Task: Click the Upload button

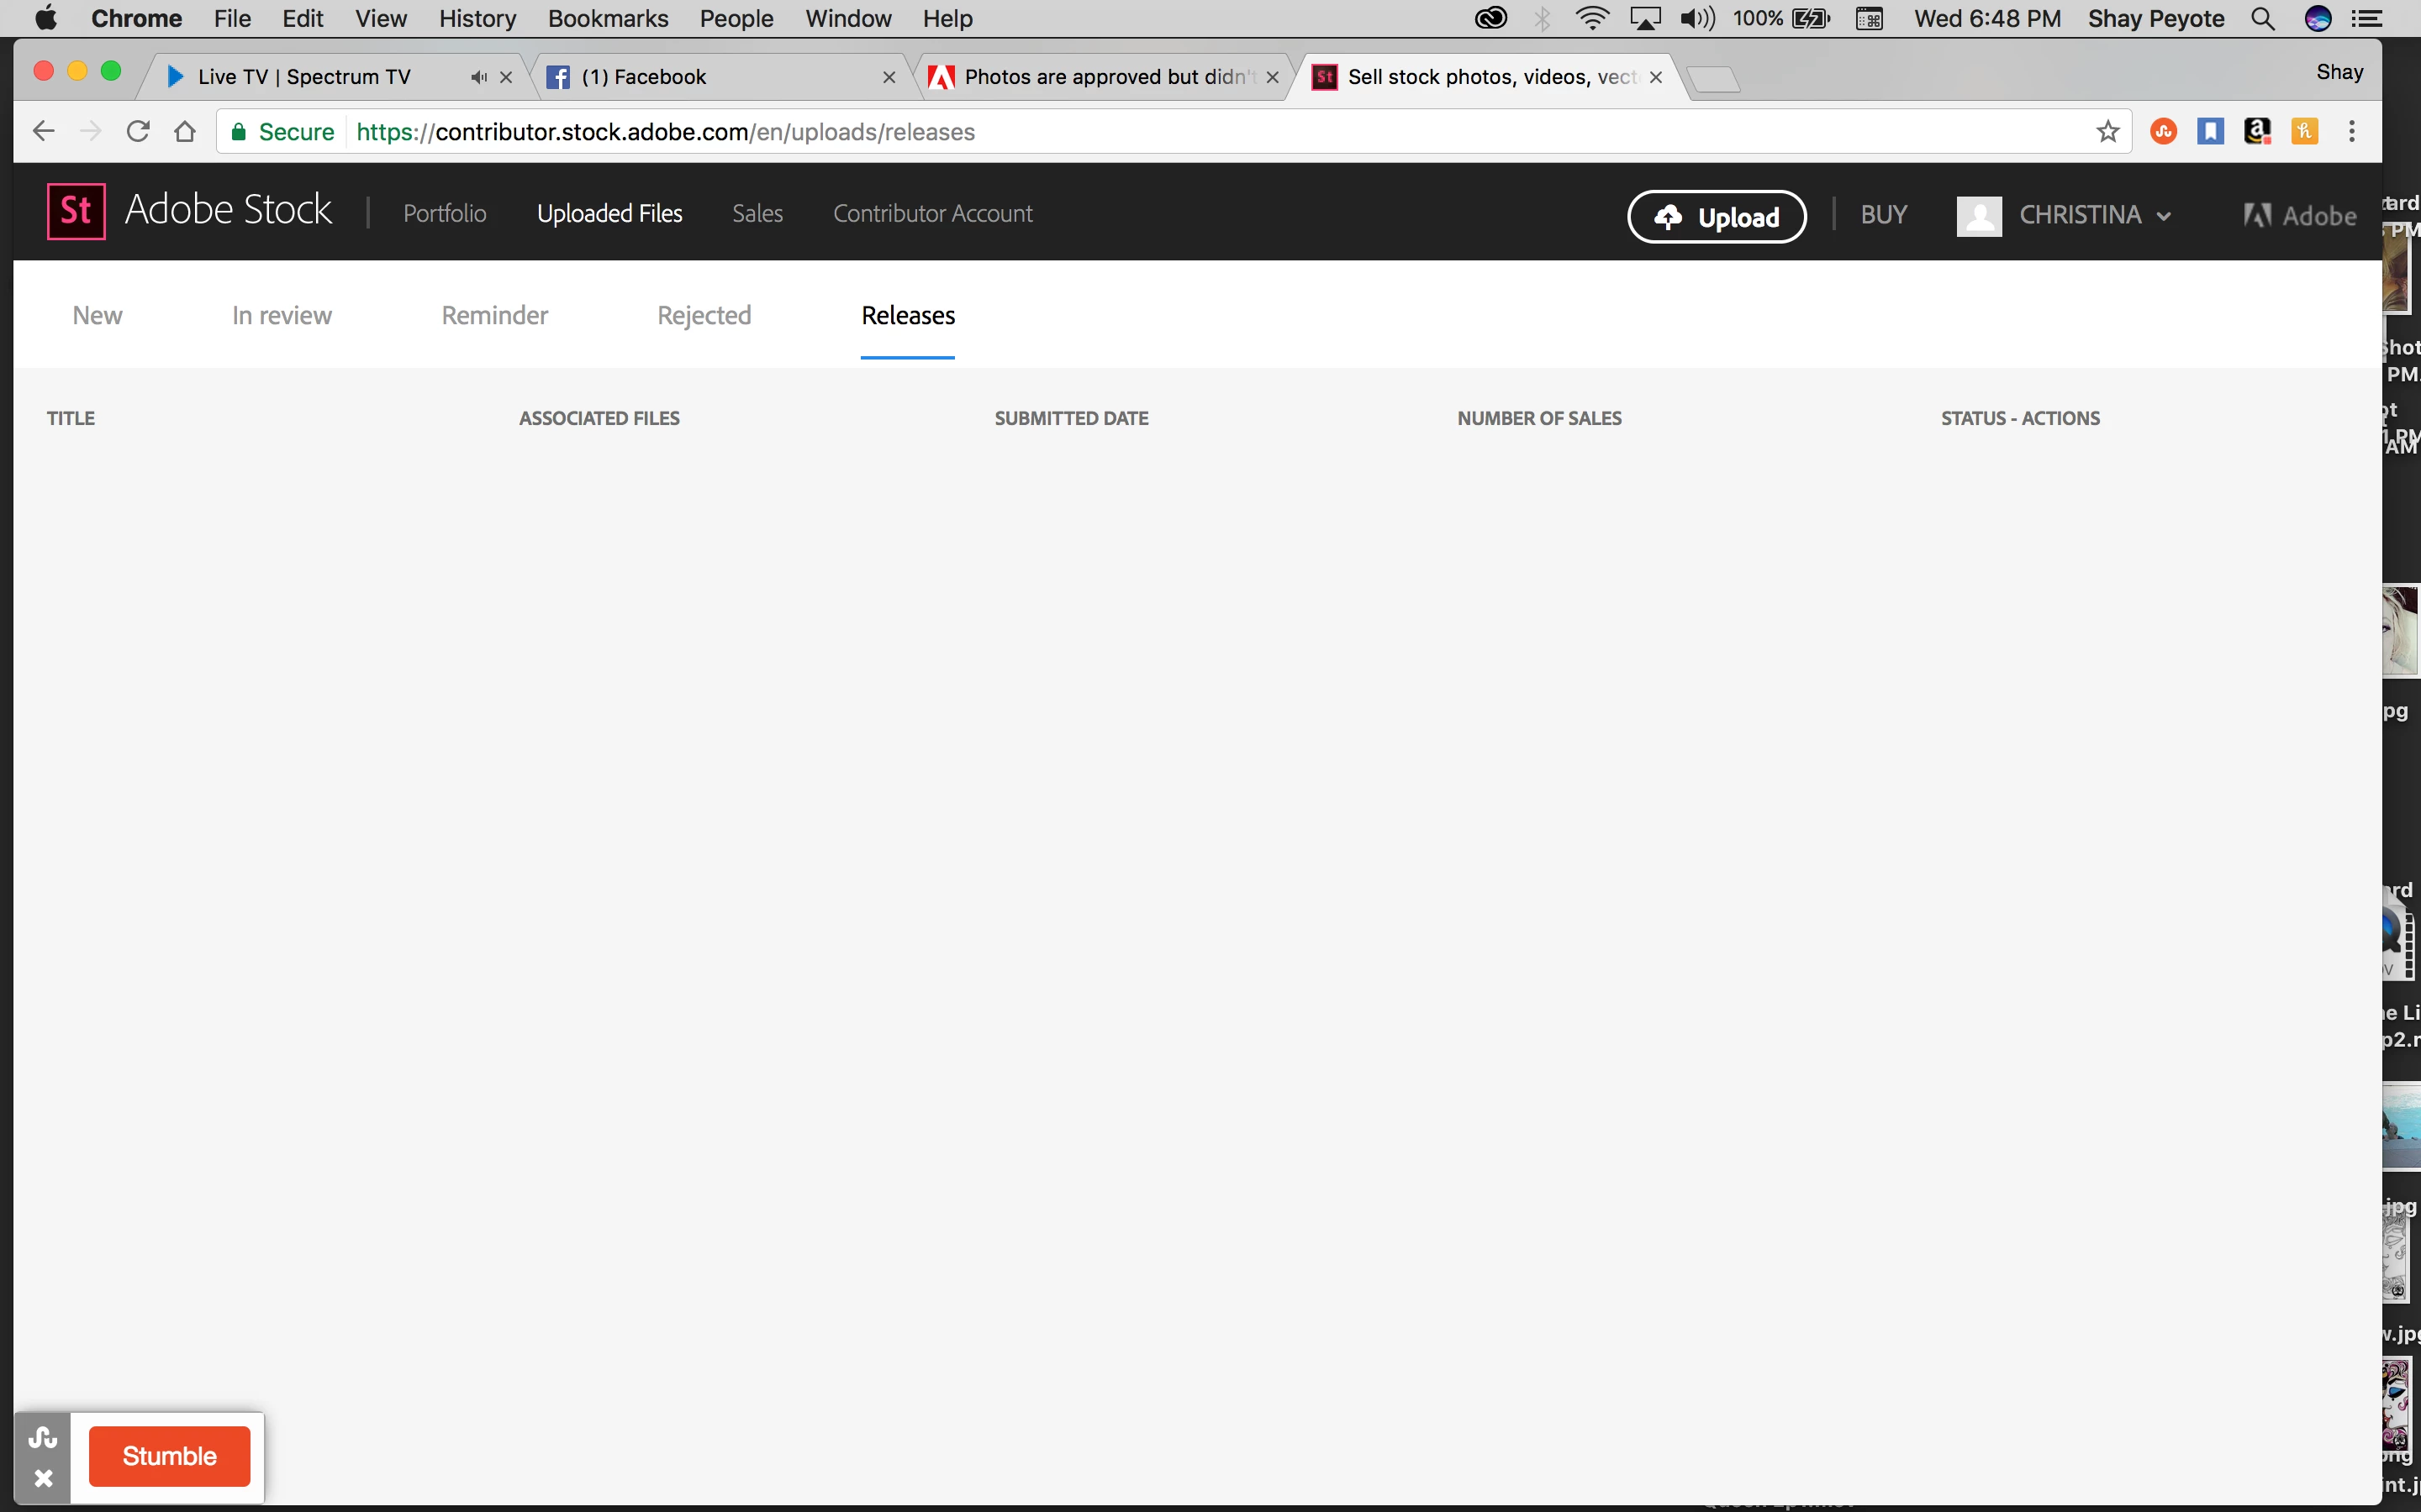Action: pyautogui.click(x=1717, y=217)
